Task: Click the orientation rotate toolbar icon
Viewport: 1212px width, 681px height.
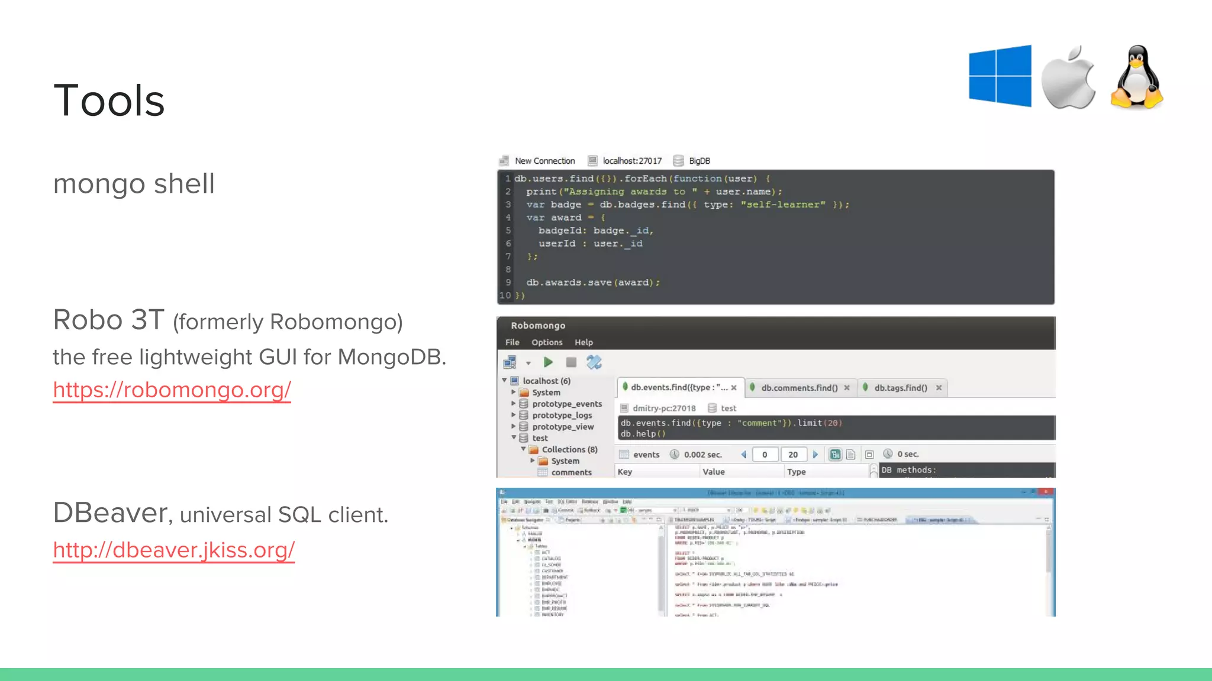Action: point(594,362)
